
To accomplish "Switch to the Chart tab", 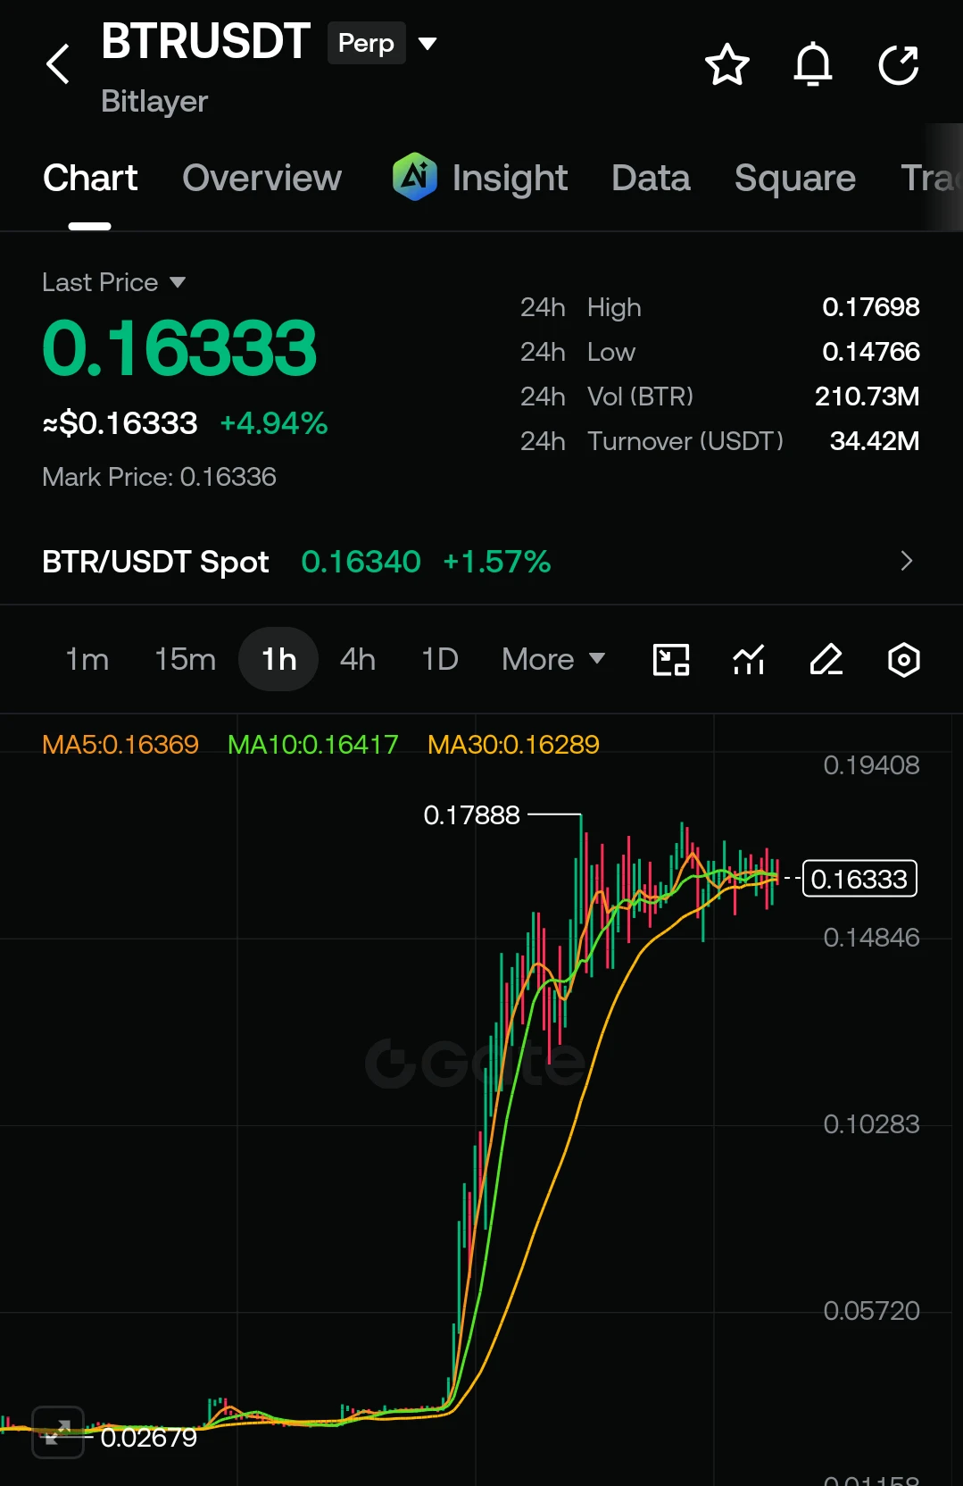I will click(90, 178).
